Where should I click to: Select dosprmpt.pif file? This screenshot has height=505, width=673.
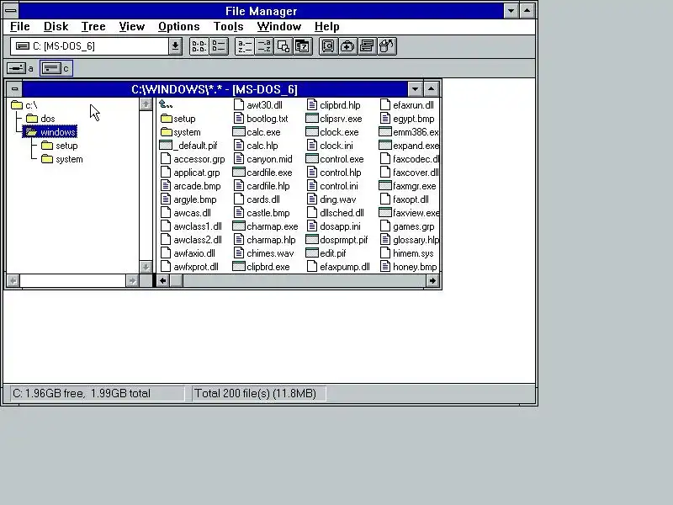point(337,240)
